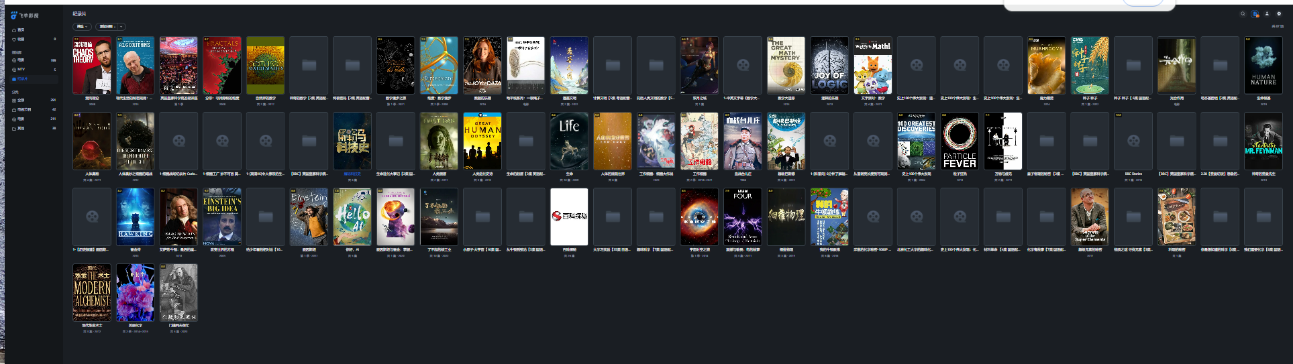Open the Particle Fever poster

pos(960,141)
